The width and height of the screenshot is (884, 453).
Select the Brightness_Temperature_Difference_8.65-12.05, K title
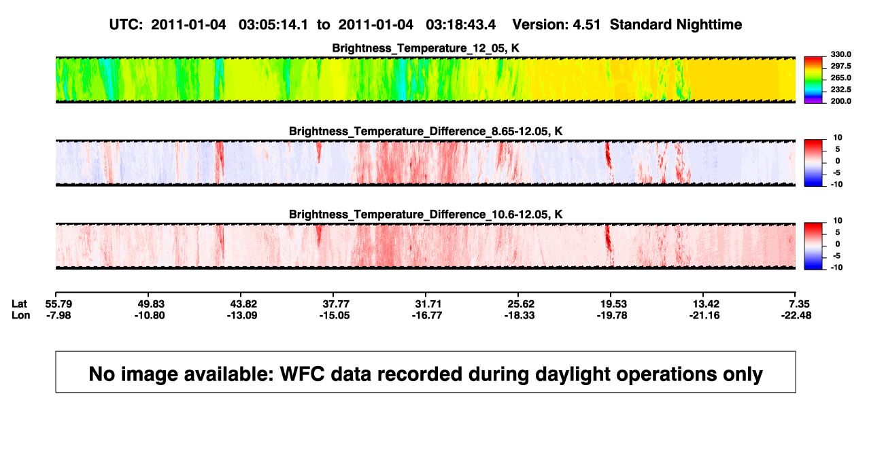point(426,131)
